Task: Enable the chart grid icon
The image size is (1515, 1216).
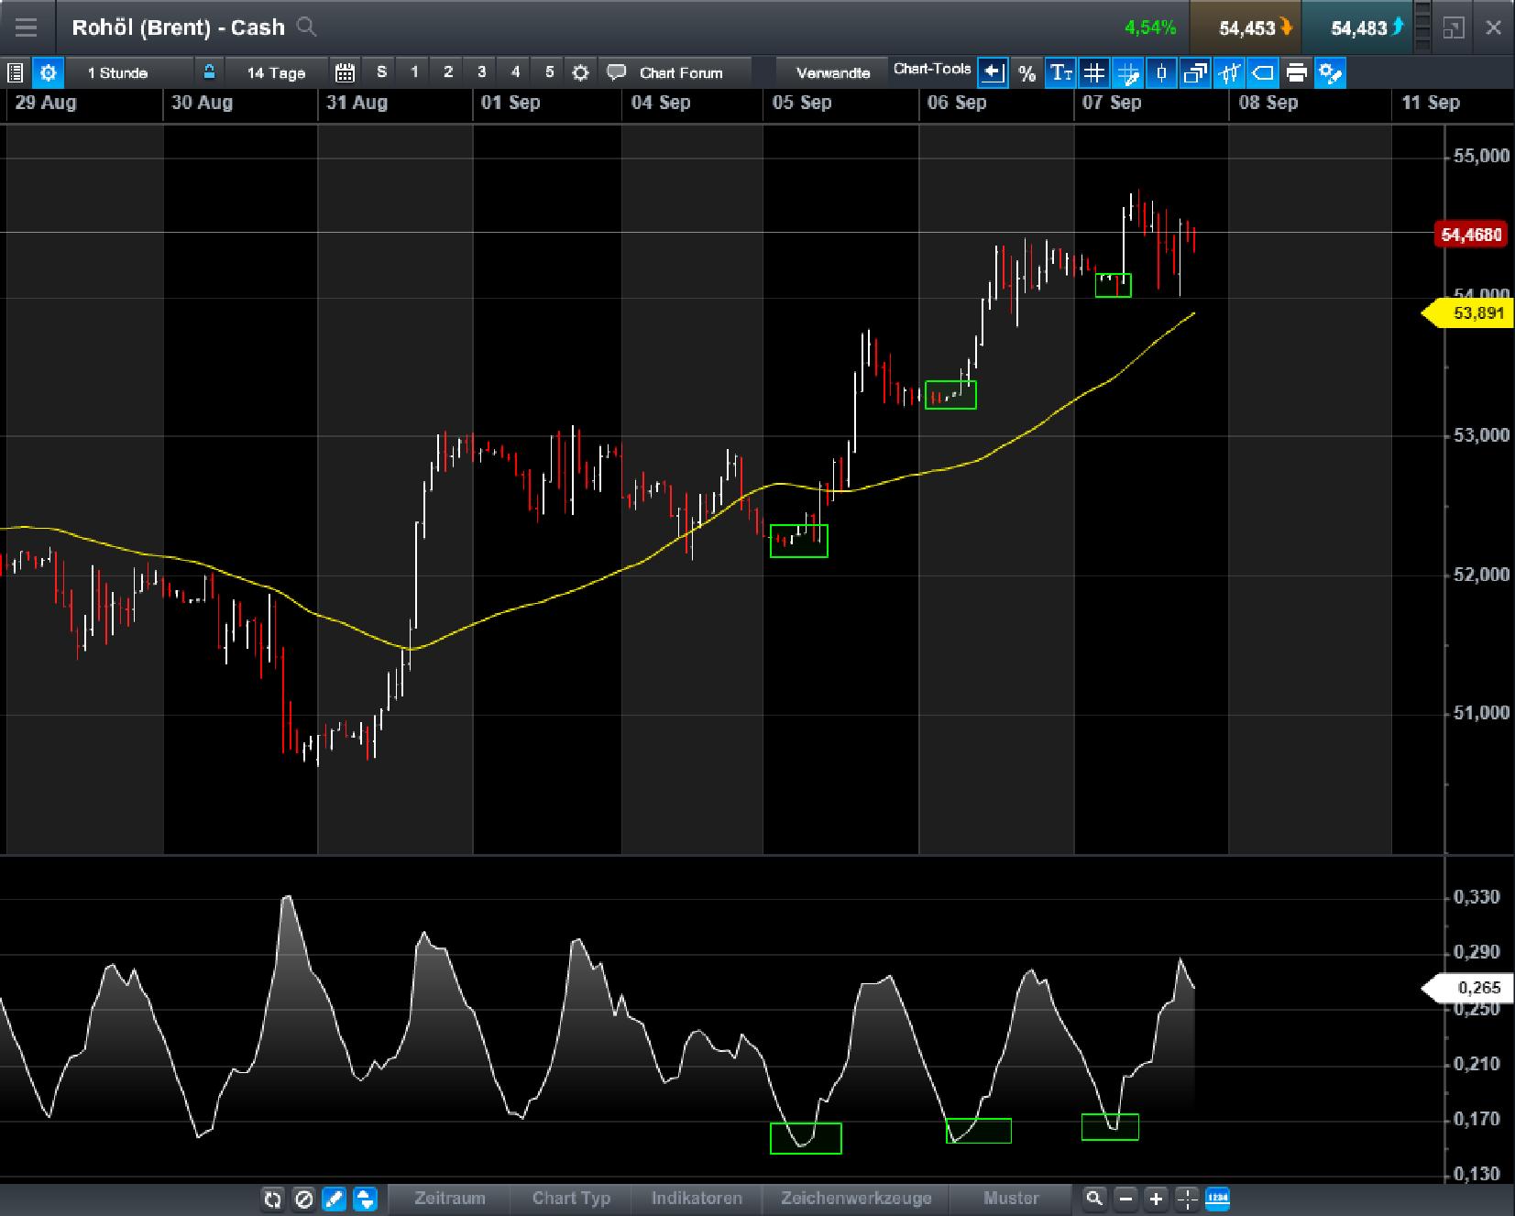Action: tap(1094, 73)
